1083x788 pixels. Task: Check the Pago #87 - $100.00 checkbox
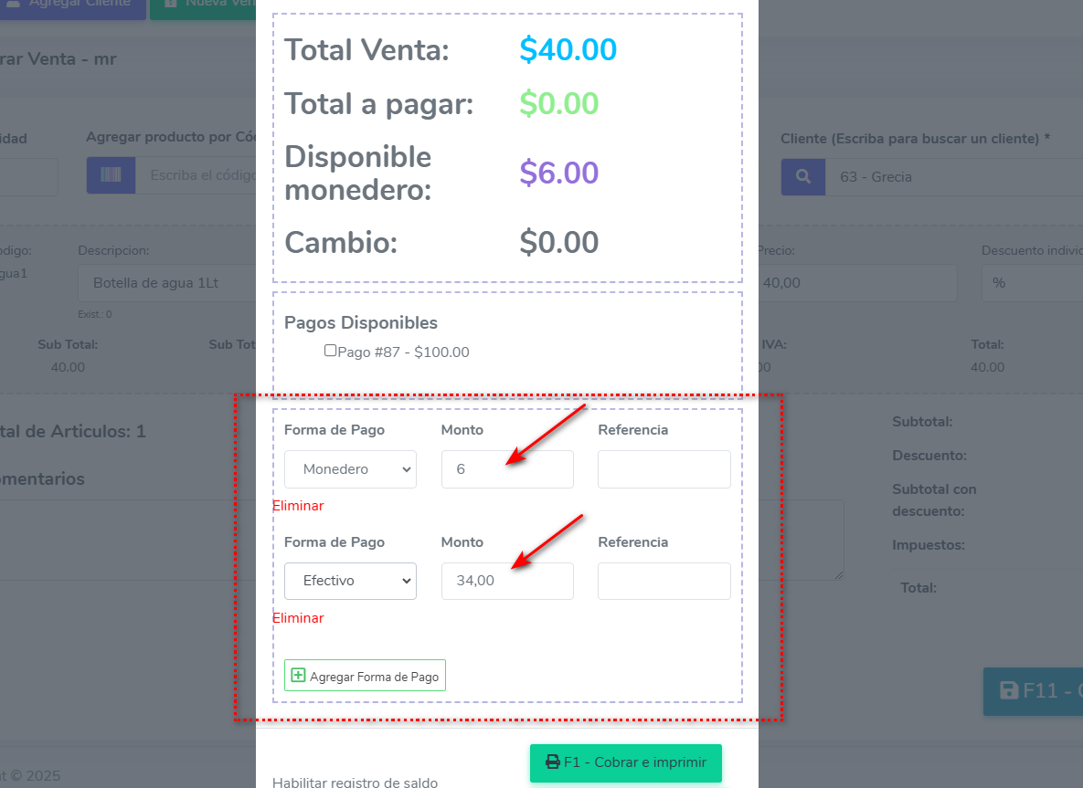pyautogui.click(x=331, y=351)
